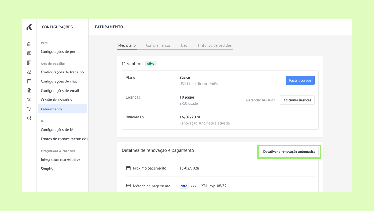Open the AI sparkles icon in the left rail

tap(29, 100)
